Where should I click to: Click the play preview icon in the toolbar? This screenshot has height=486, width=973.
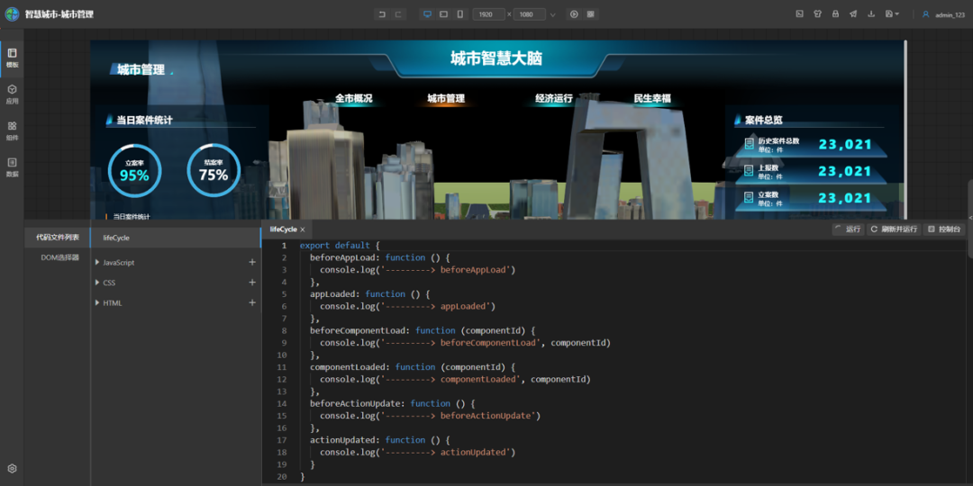click(x=574, y=13)
